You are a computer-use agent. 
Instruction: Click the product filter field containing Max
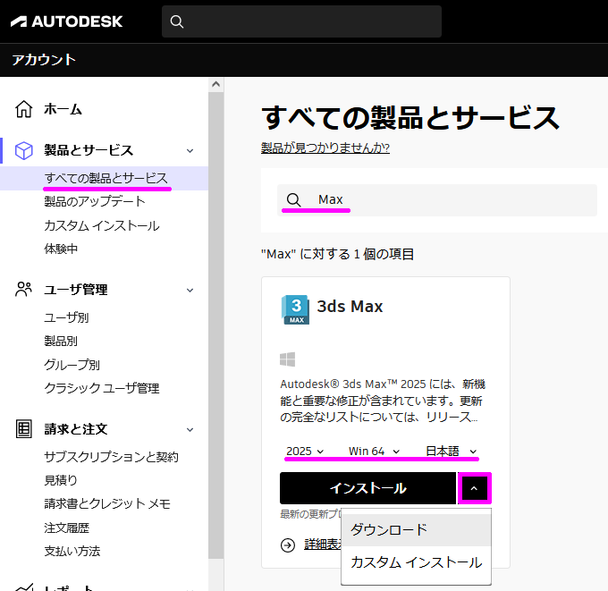[437, 200]
